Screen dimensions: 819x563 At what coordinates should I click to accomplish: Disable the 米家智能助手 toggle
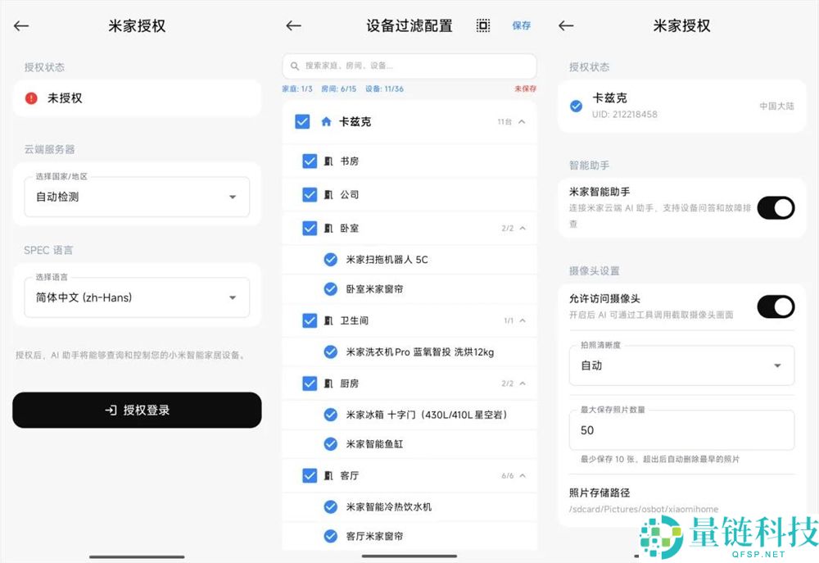pos(776,208)
